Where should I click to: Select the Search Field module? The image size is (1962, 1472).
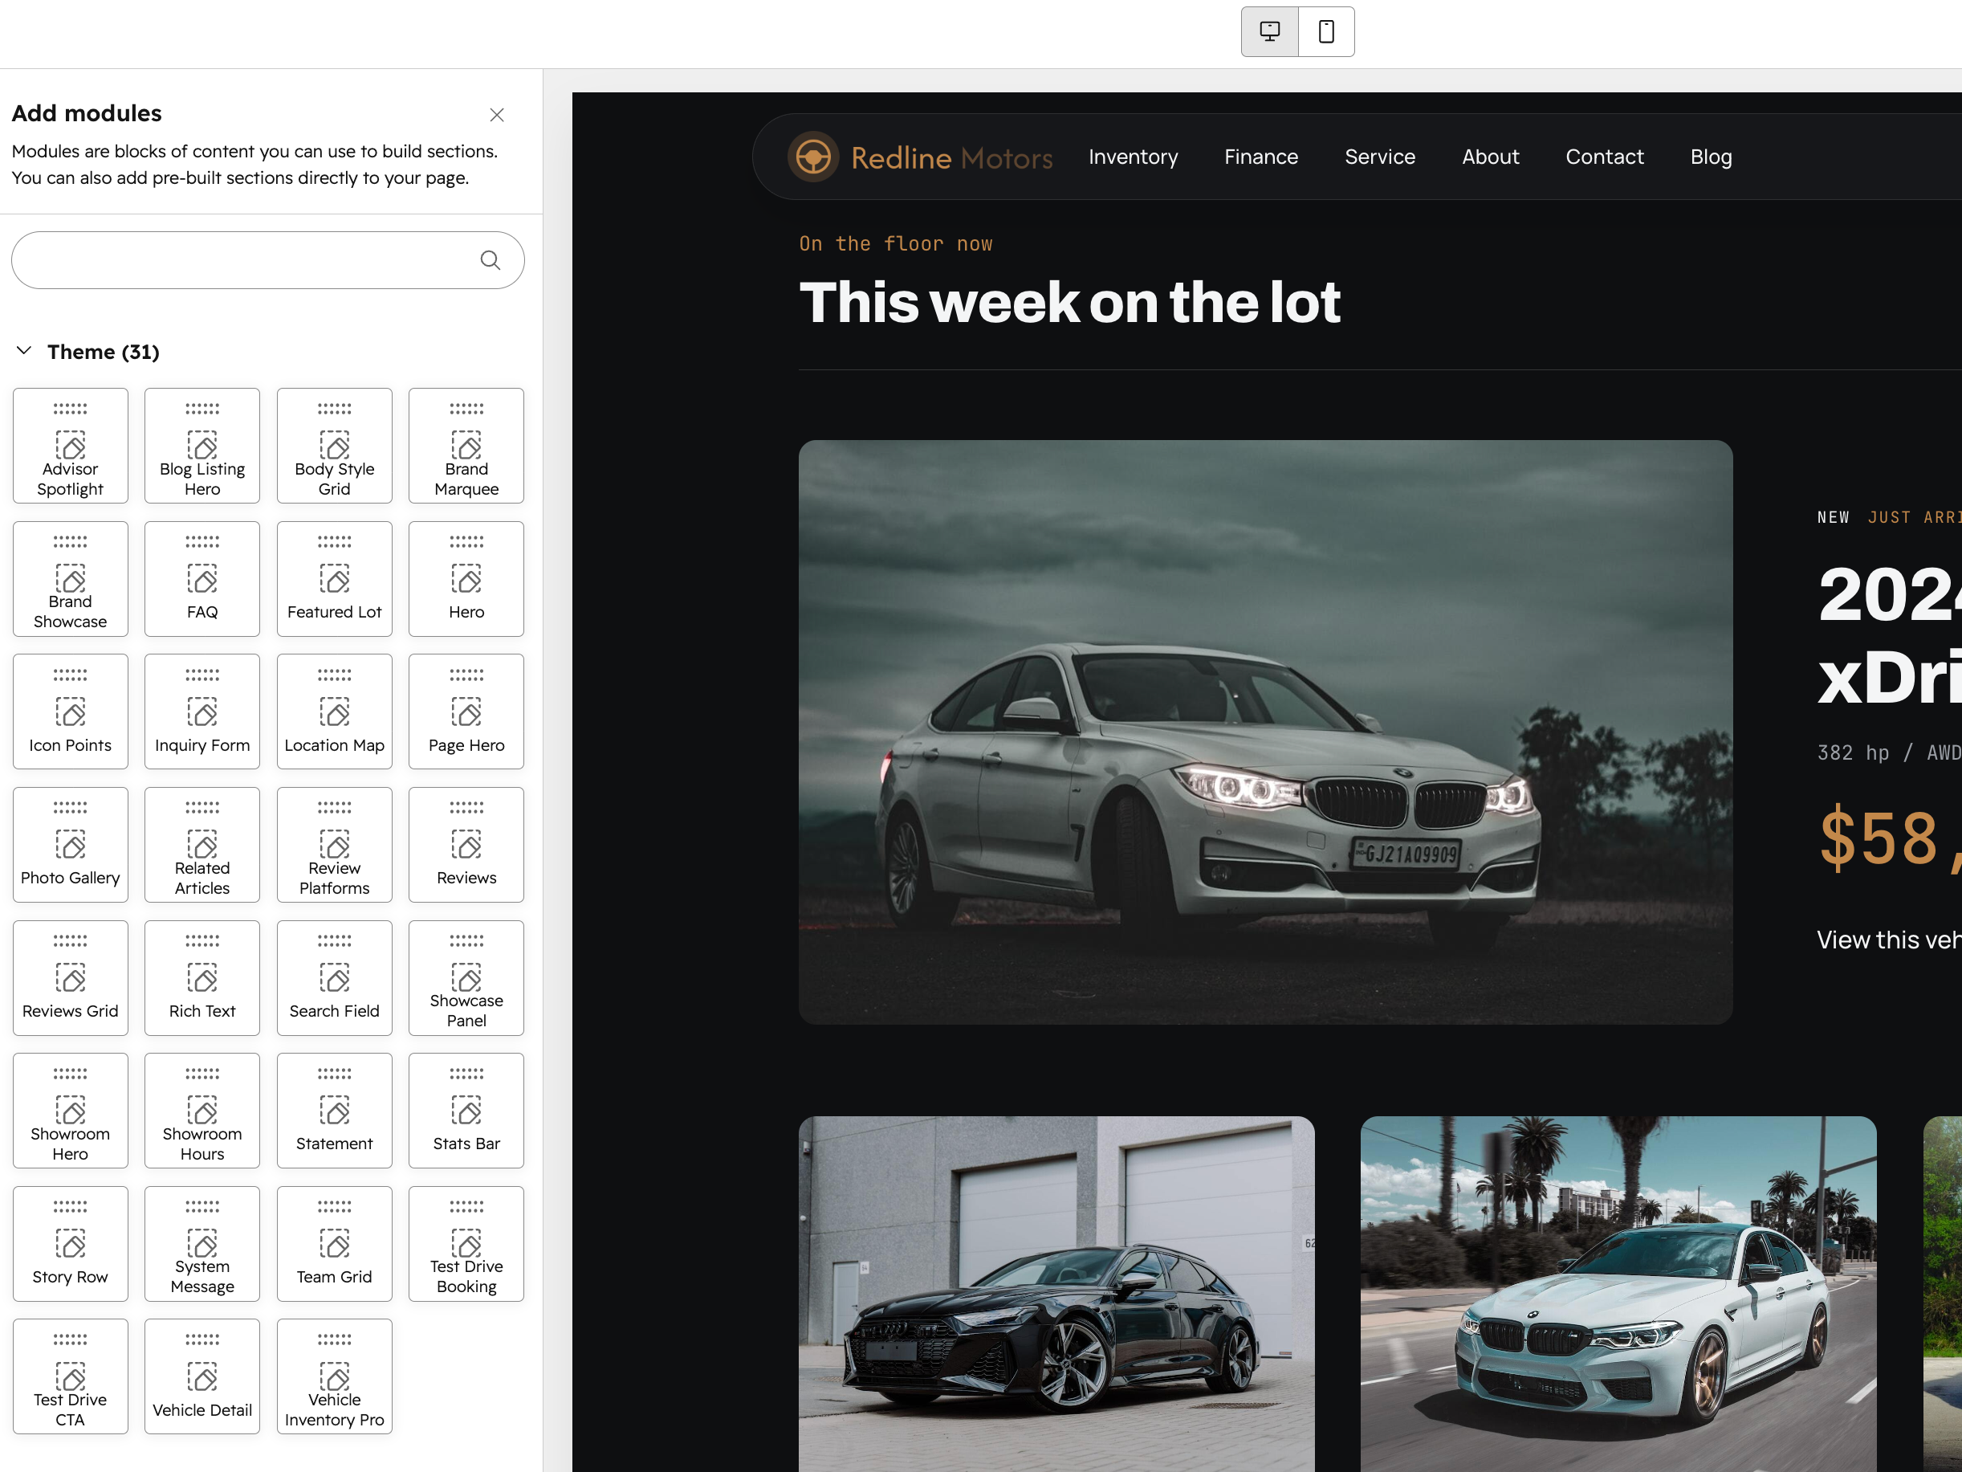(x=335, y=978)
